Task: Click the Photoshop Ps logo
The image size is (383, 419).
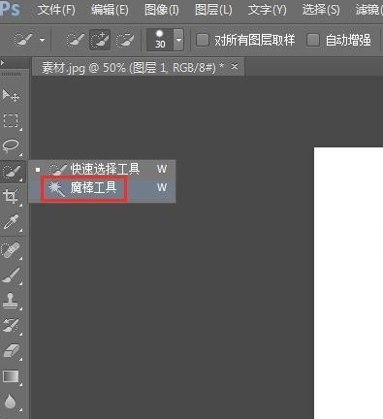Action: click(11, 10)
